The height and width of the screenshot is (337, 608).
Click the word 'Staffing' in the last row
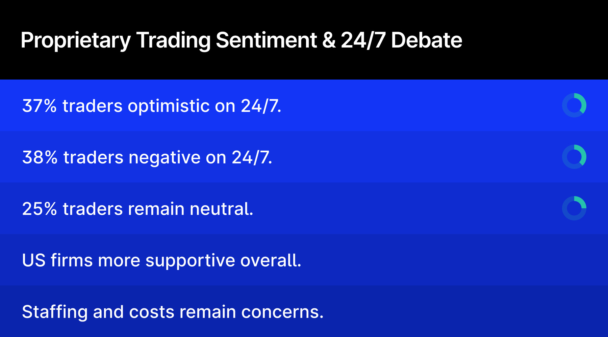coord(55,312)
